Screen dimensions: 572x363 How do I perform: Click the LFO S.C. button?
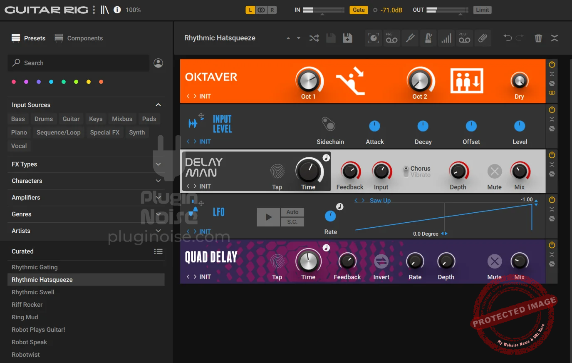coord(292,222)
